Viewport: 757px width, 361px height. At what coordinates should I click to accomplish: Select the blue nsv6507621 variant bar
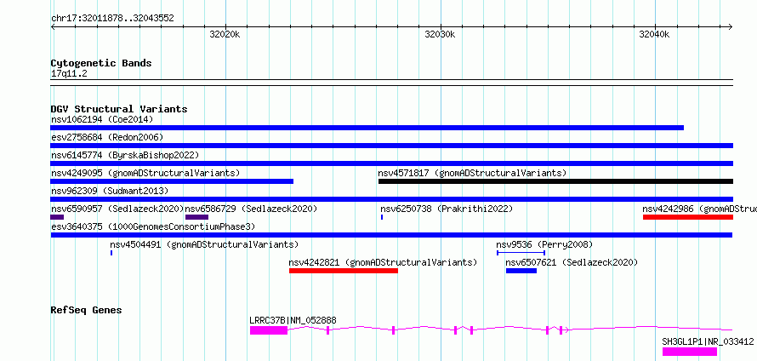click(x=521, y=271)
